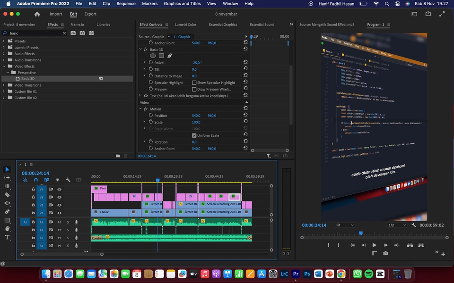Viewport: 454px width, 283px height.
Task: Open timeline display settings wrench
Action: point(68,180)
